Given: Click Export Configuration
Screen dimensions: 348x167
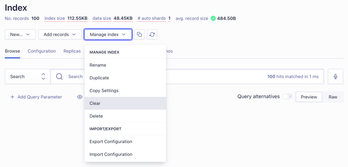Looking at the screenshot, I should tap(125, 142).
